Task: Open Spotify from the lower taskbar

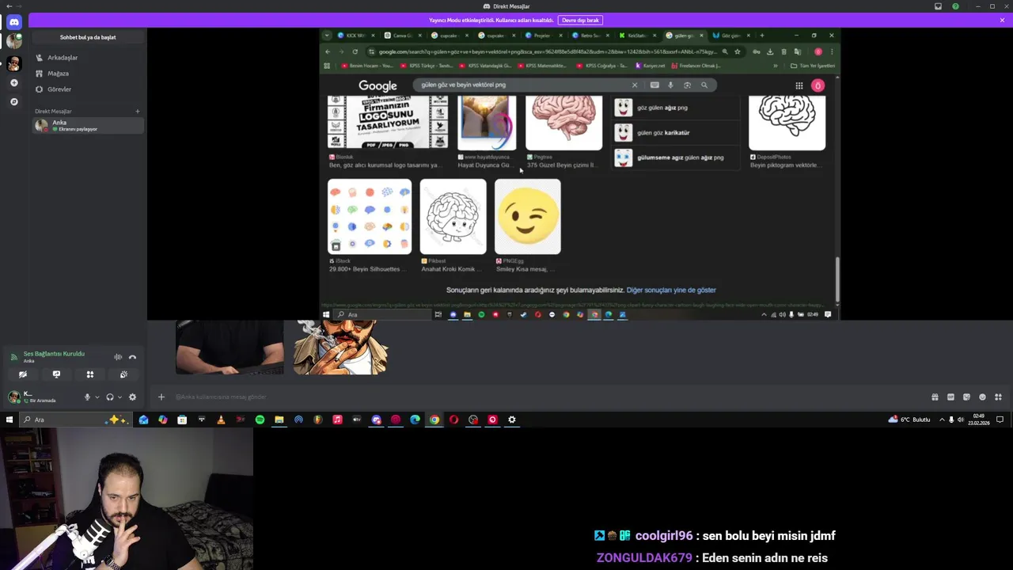Action: [x=260, y=420]
